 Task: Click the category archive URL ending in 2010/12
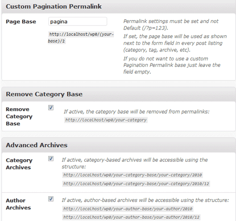pyautogui.click(x=136, y=184)
